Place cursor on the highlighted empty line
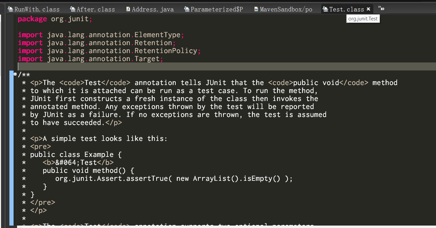 point(227,66)
